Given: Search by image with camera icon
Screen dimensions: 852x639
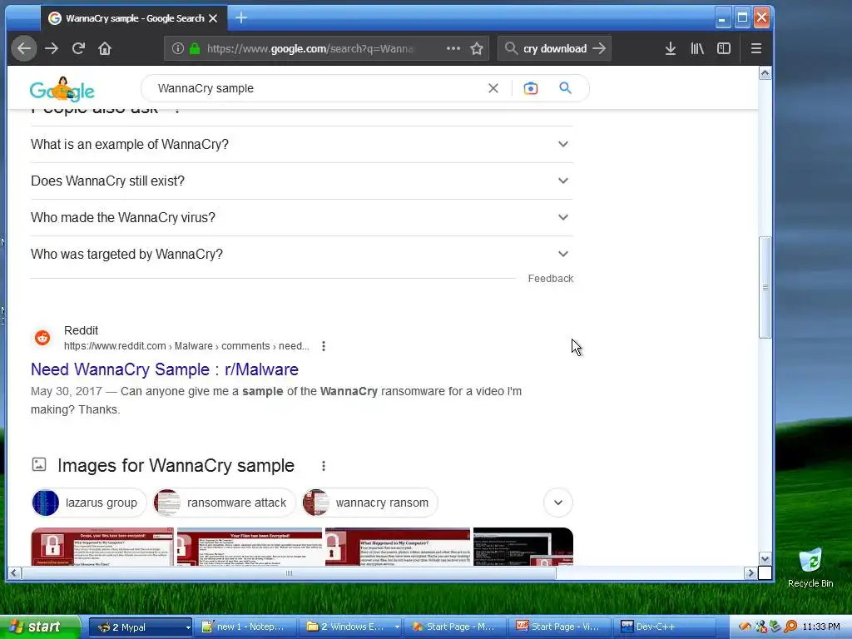Looking at the screenshot, I should 530,88.
